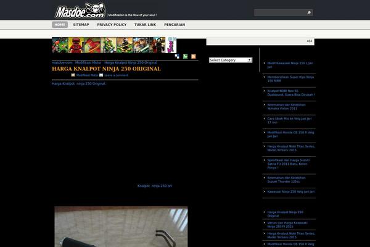Open 'Kelemahan dan Kelebihan Suzuki Thunder 125cc' link

(287, 180)
